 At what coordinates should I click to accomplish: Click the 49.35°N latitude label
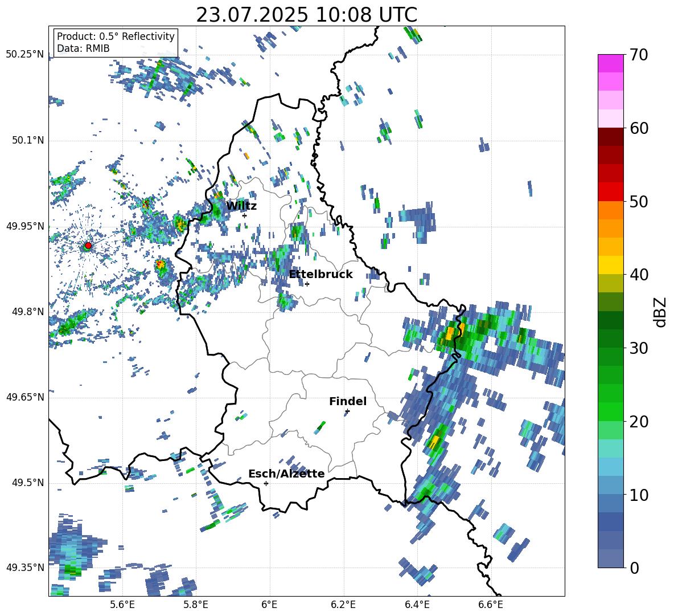click(25, 568)
